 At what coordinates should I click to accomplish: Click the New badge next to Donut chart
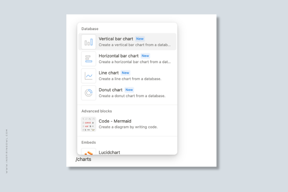(129, 90)
